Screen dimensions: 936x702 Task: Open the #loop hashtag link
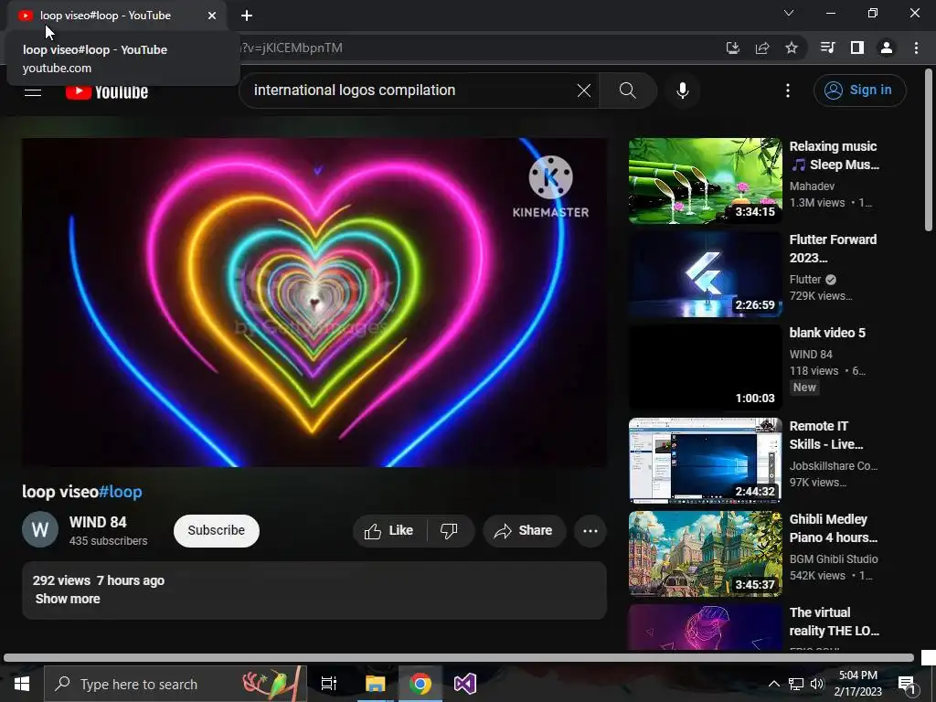[120, 492]
